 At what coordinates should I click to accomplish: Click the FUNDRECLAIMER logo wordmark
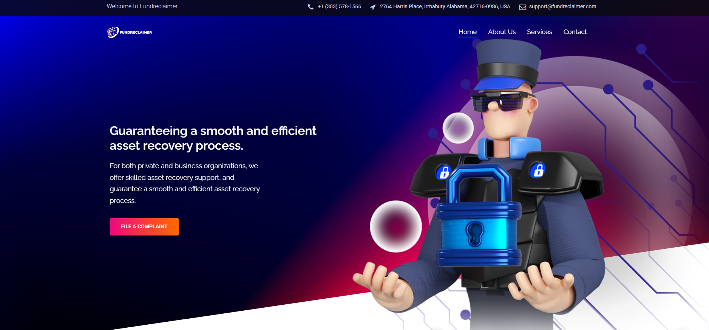point(136,33)
